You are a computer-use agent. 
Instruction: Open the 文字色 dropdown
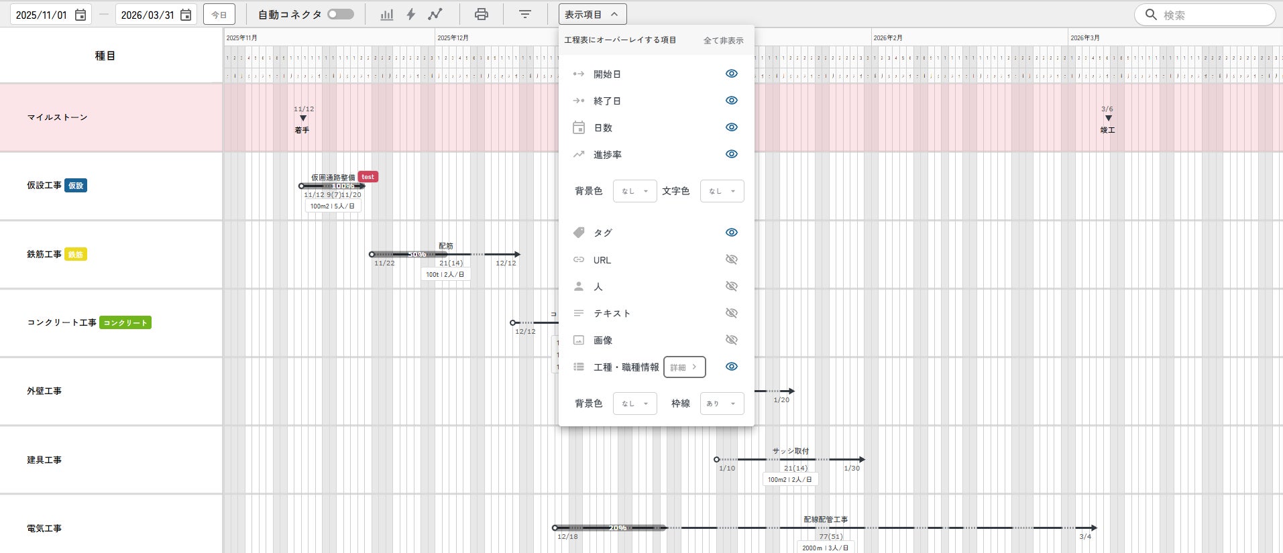click(722, 191)
